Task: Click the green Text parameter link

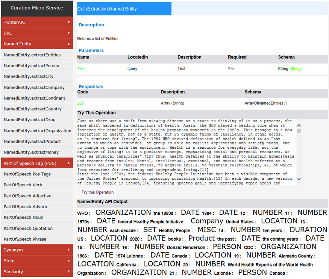Action: (x=81, y=69)
